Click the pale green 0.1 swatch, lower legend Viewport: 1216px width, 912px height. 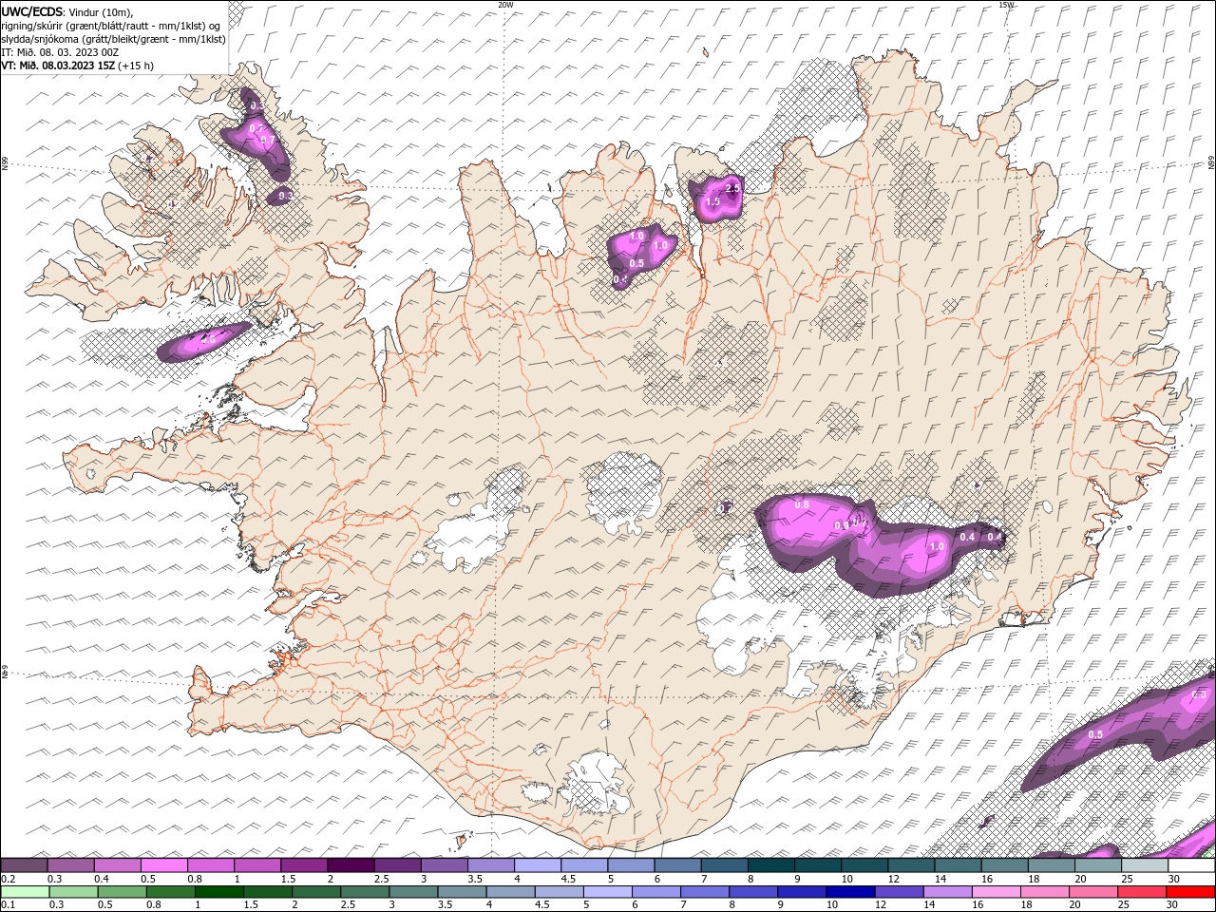coord(25,892)
